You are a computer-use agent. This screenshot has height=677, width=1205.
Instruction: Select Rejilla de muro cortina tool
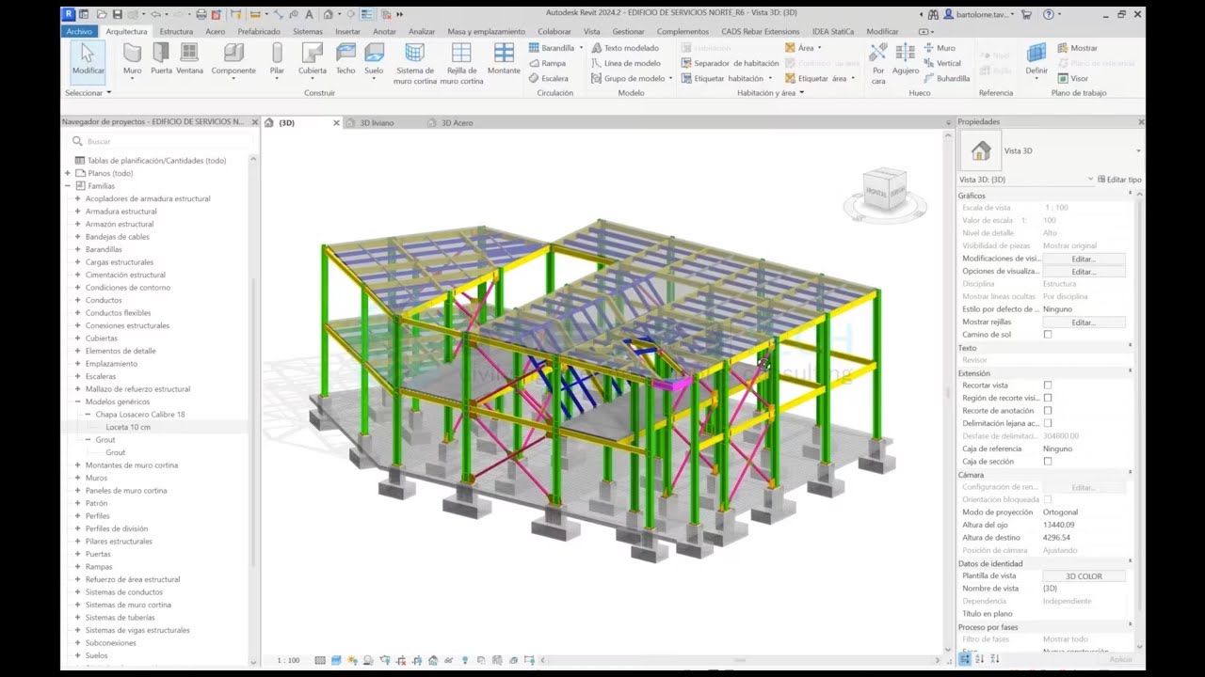tap(461, 64)
